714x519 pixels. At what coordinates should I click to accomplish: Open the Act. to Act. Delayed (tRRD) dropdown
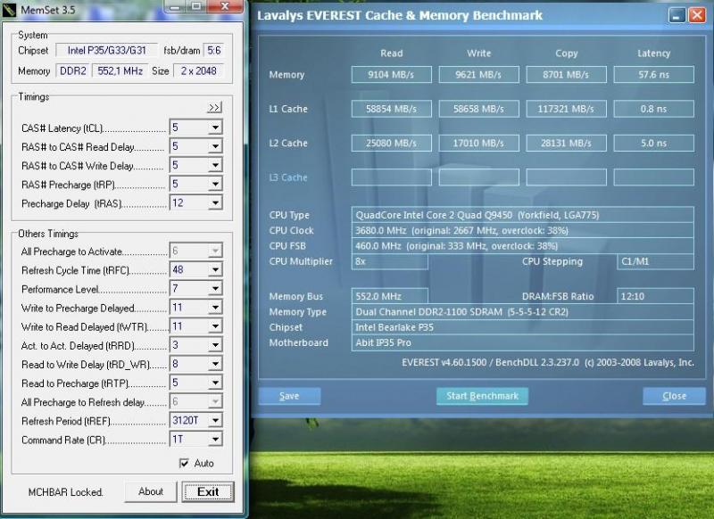coord(215,345)
